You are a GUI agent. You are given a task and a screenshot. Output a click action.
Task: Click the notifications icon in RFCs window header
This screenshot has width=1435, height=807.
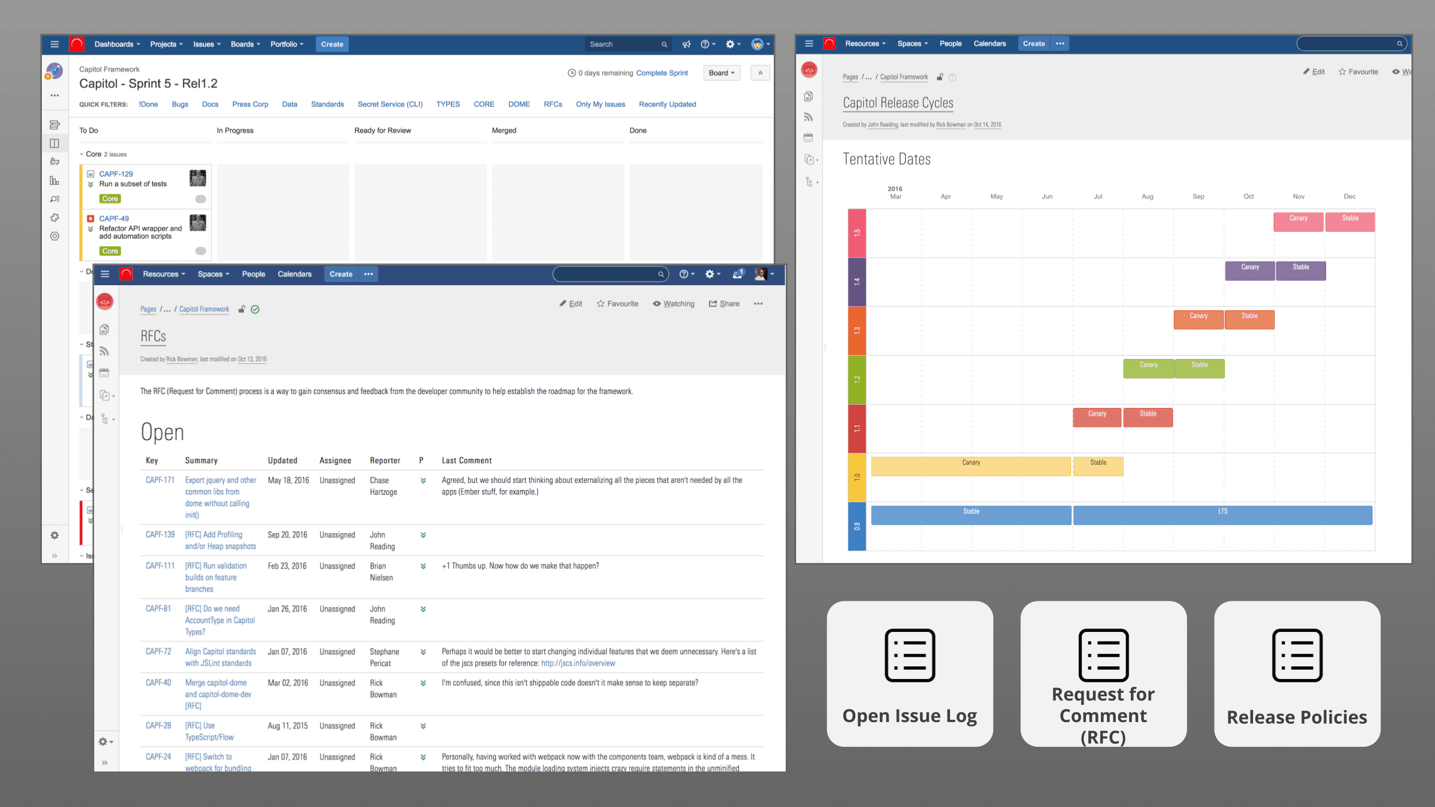[738, 274]
